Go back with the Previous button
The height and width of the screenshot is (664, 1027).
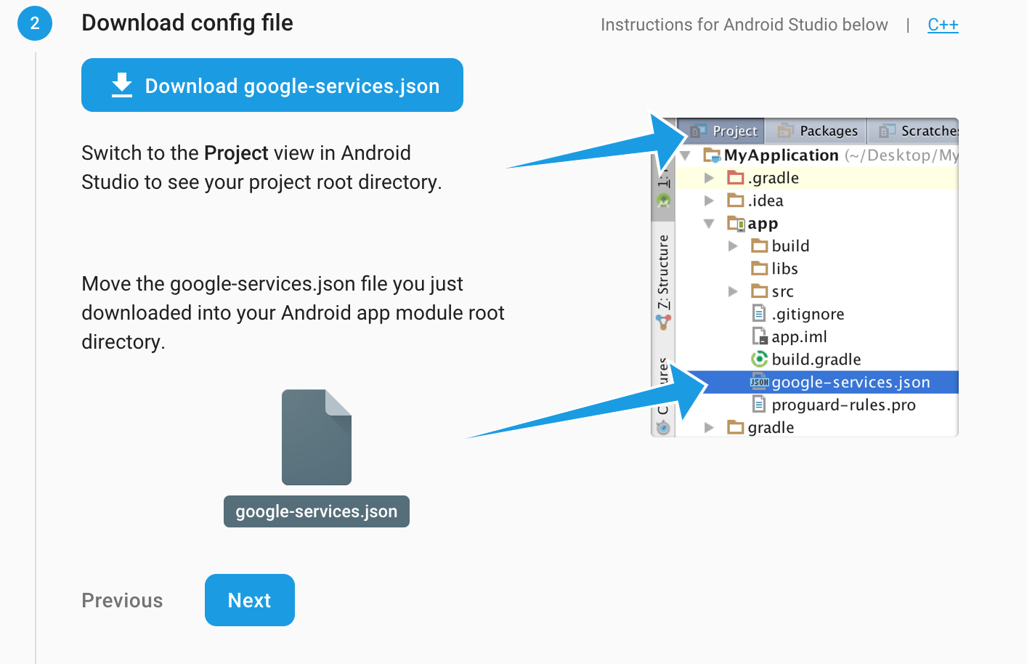point(122,600)
